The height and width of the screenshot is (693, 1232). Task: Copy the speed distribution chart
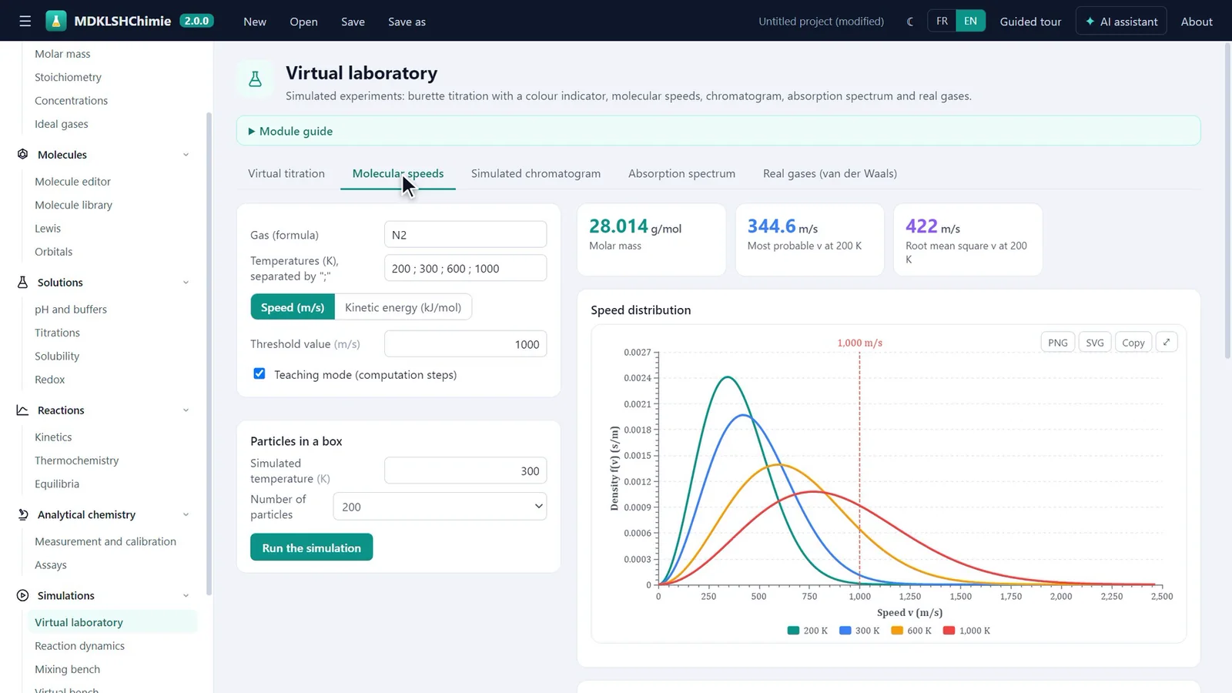[x=1133, y=343]
